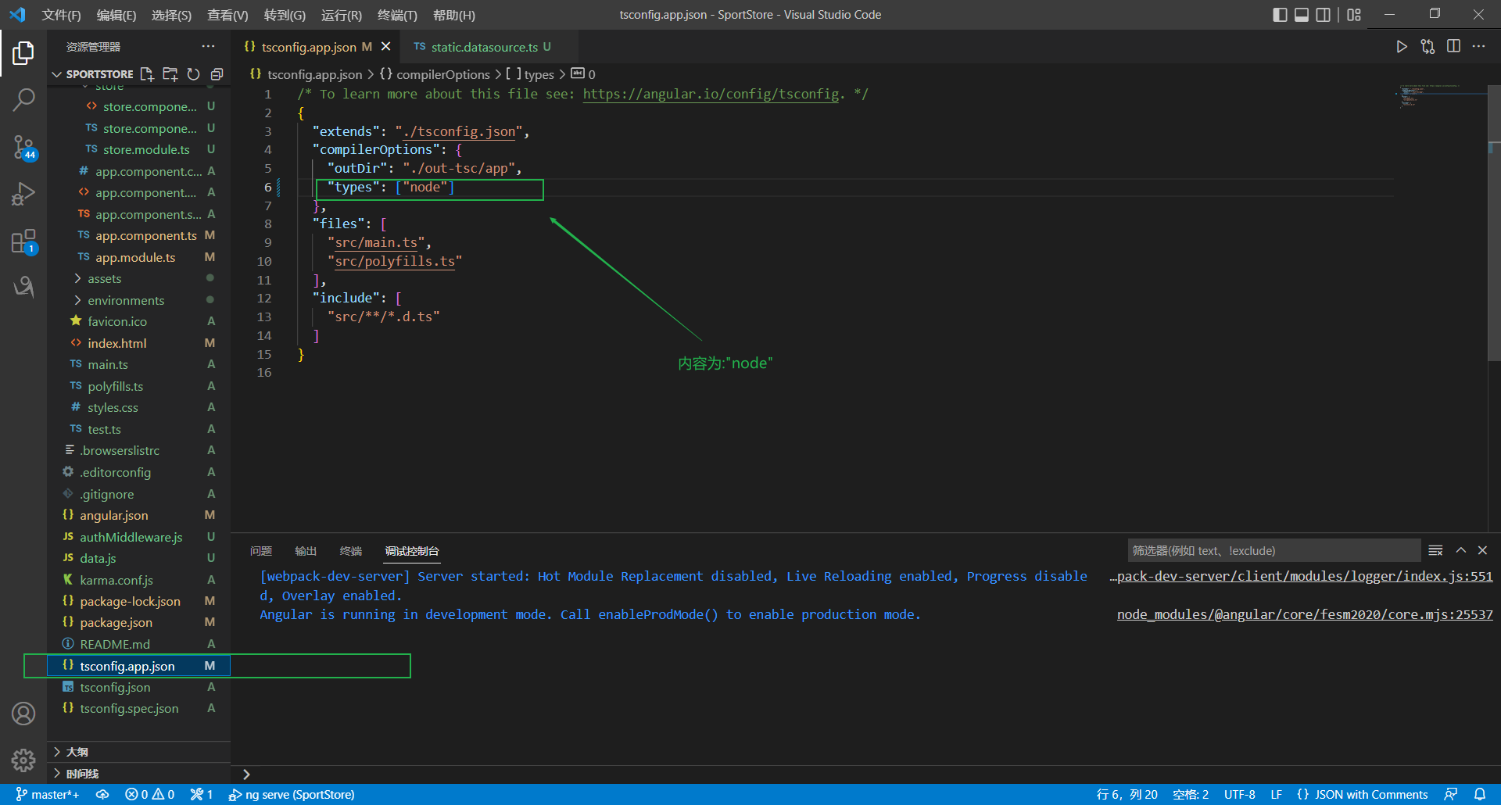Toggle primary sidebar visibility layout button

pyautogui.click(x=1280, y=15)
